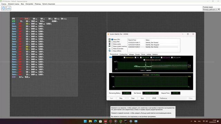This screenshot has width=221, height=124.
Task: Switch to AIDA64 via its taskbar icon
Action: tap(105, 121)
